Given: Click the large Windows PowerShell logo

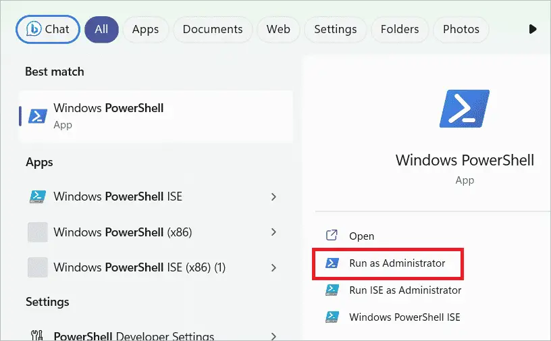Looking at the screenshot, I should tap(464, 108).
